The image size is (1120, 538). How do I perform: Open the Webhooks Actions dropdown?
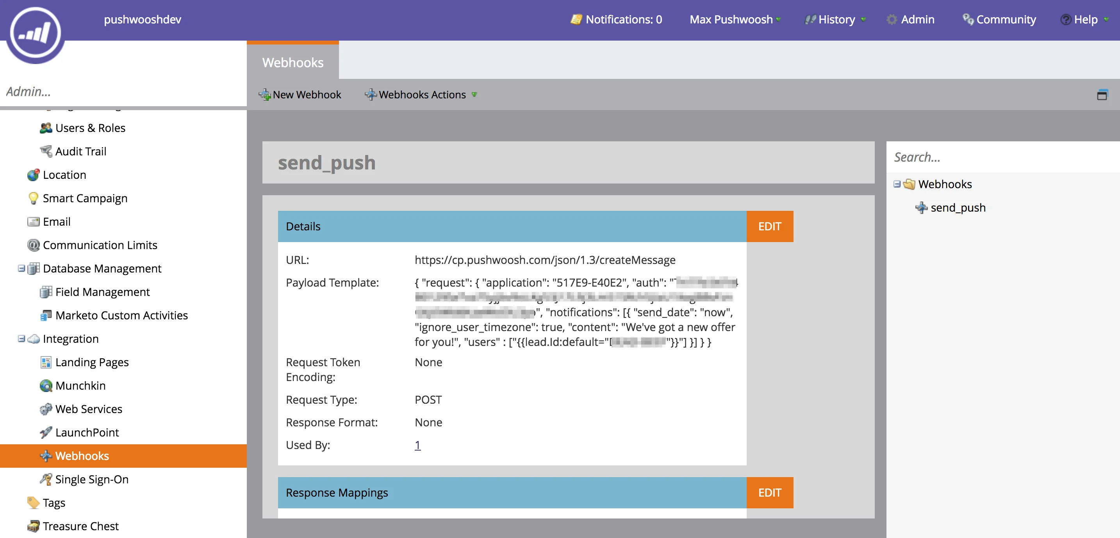421,95
